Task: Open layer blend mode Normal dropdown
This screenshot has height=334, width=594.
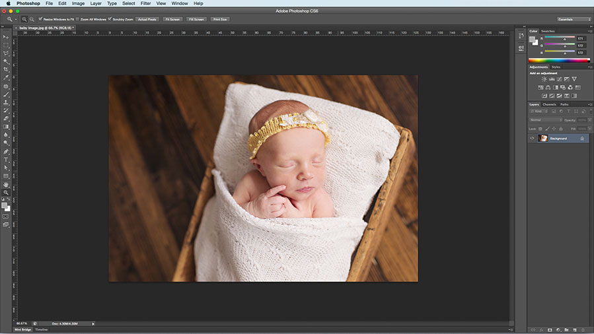Action: (x=546, y=120)
